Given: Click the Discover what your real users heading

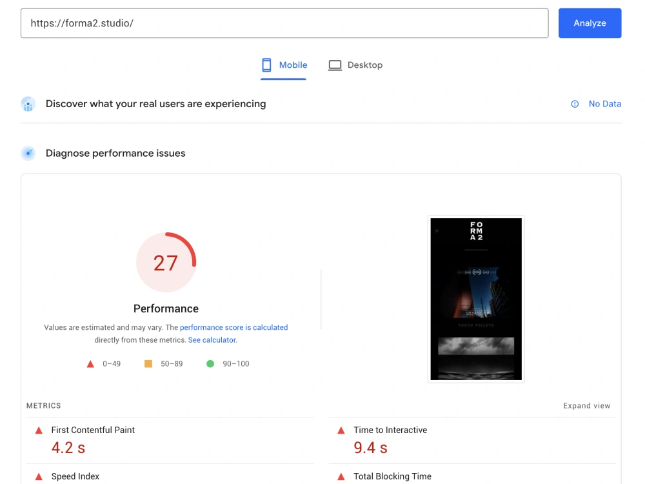Looking at the screenshot, I should coord(156,104).
